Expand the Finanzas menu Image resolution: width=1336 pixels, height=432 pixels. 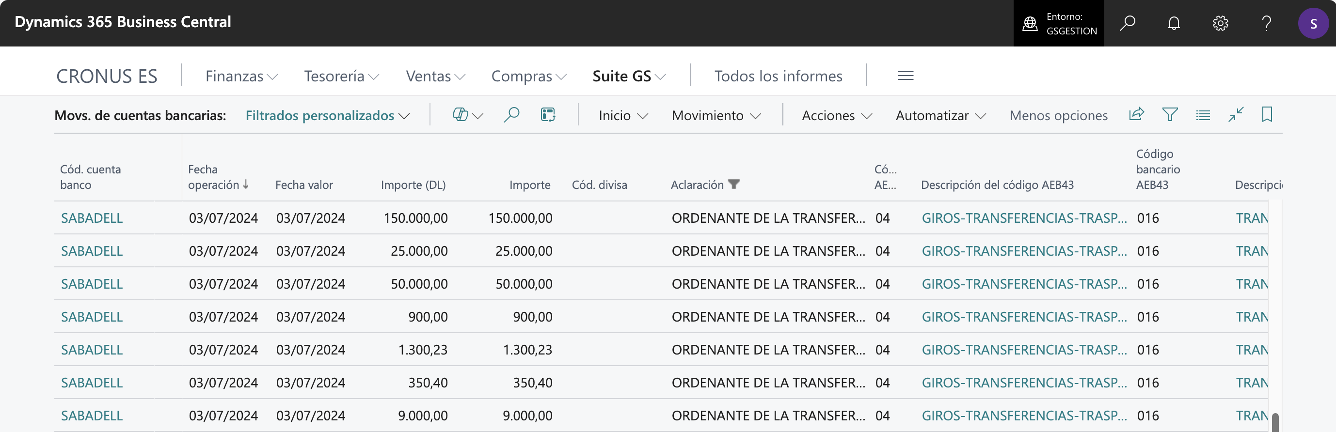(x=242, y=76)
